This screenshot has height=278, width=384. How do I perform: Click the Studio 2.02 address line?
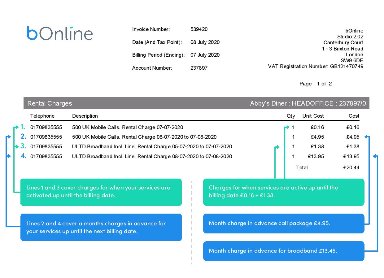(350, 37)
